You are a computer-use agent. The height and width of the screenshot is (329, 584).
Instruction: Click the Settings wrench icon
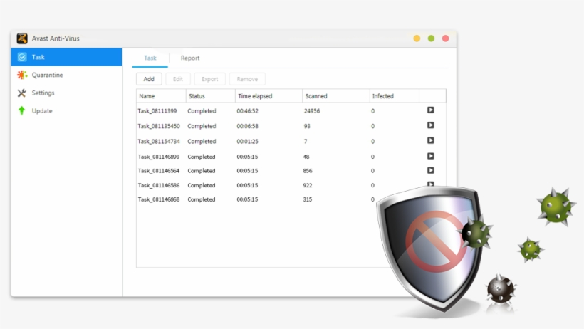tap(22, 93)
